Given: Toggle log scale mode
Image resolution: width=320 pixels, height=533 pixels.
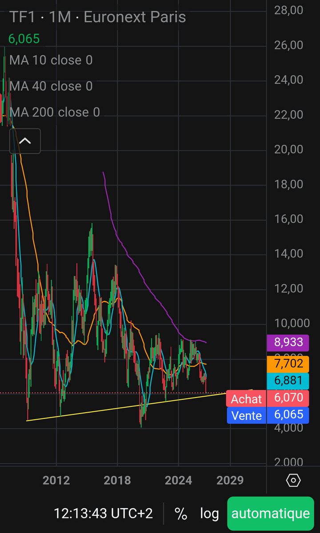Looking at the screenshot, I should pos(209,513).
